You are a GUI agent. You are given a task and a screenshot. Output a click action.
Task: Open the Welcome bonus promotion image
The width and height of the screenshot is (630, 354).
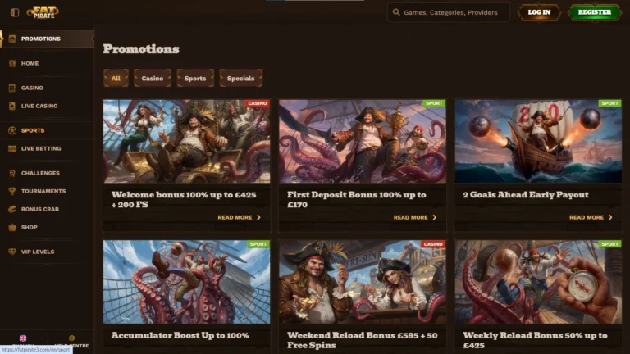187,141
